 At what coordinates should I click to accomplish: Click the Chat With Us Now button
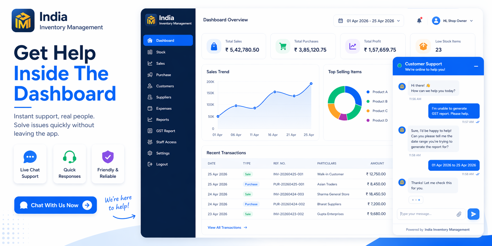[x=55, y=205]
